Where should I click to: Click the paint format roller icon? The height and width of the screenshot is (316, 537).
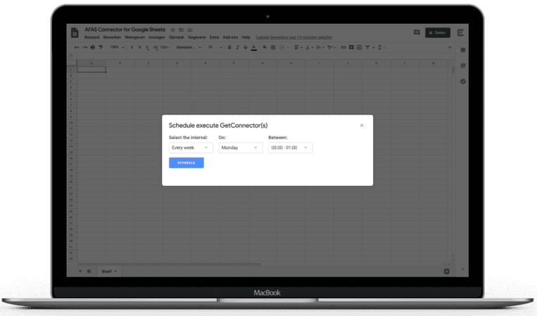point(101,48)
